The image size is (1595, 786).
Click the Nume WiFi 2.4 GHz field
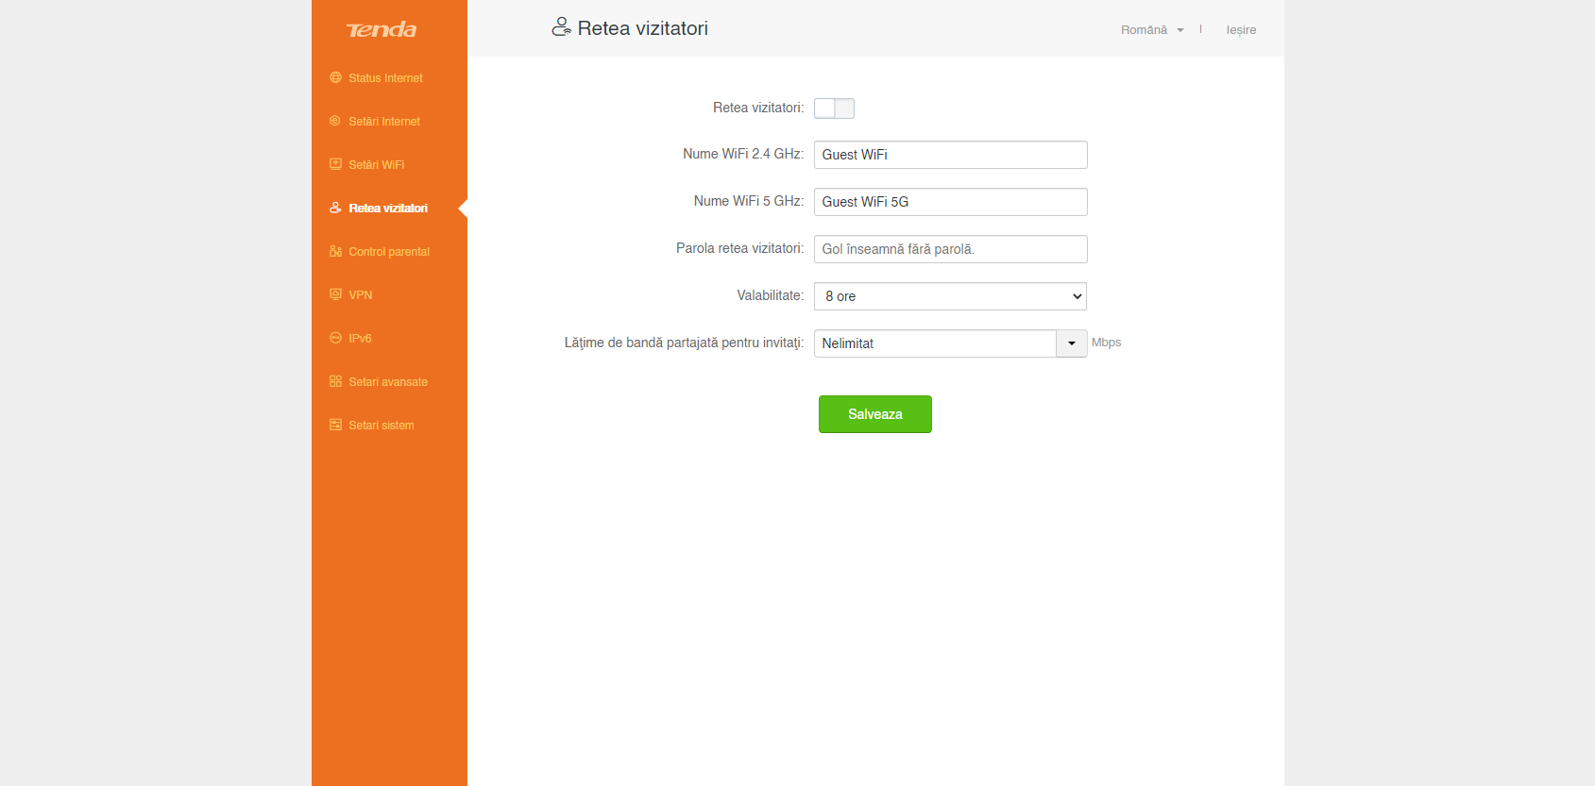[950, 155]
